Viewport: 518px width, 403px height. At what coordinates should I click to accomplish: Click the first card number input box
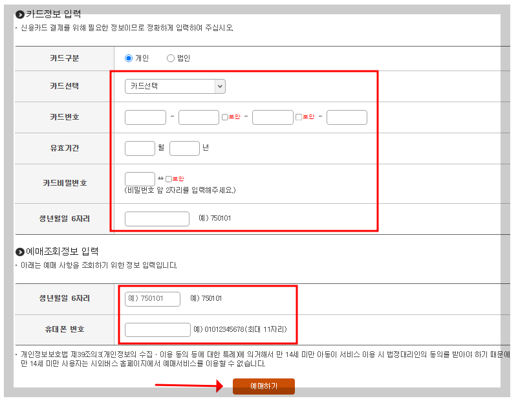click(x=145, y=117)
